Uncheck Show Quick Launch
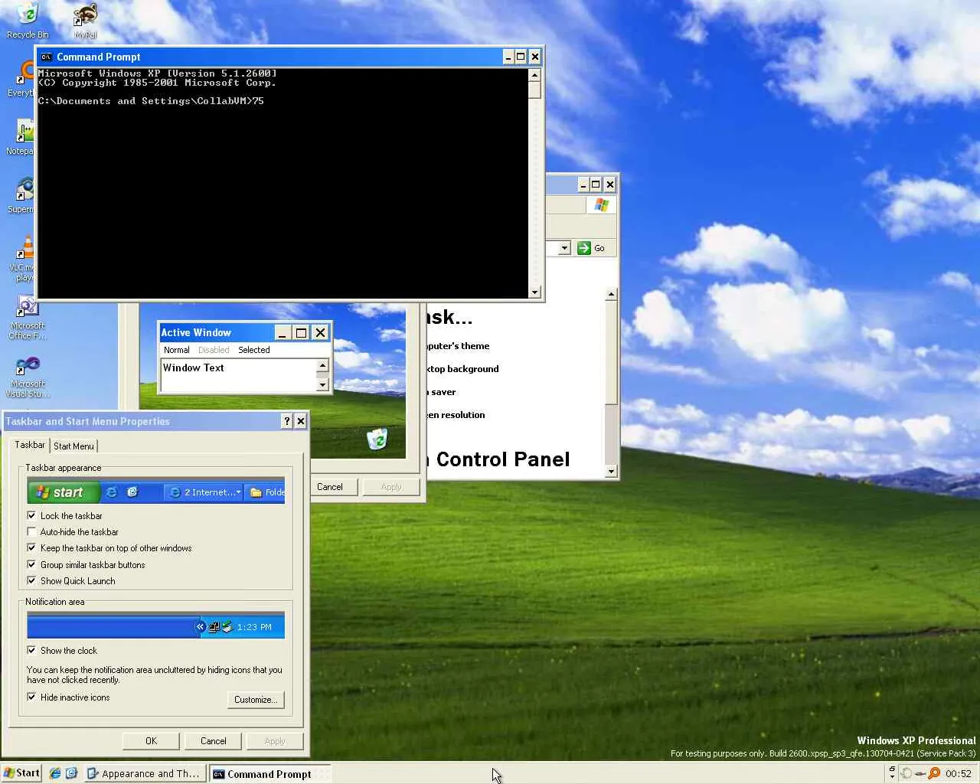Viewport: 980px width, 784px height. 31,580
